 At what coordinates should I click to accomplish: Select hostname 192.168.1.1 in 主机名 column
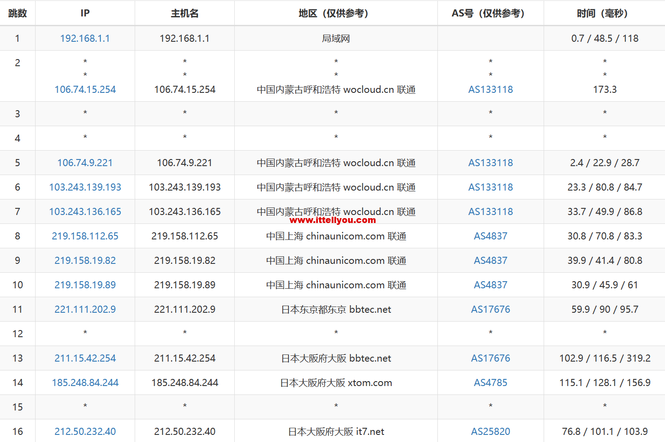tap(184, 39)
